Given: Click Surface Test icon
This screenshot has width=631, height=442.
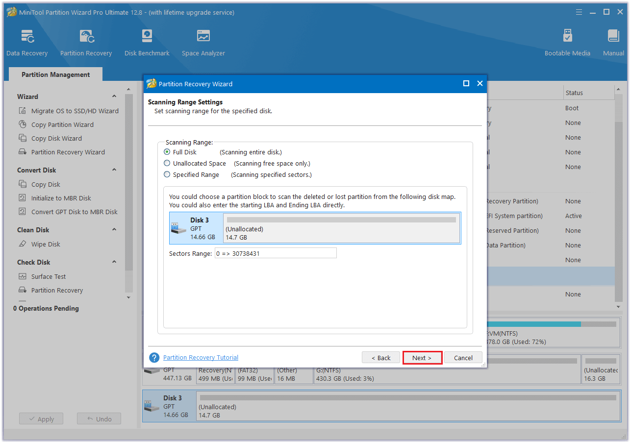Looking at the screenshot, I should pos(23,276).
